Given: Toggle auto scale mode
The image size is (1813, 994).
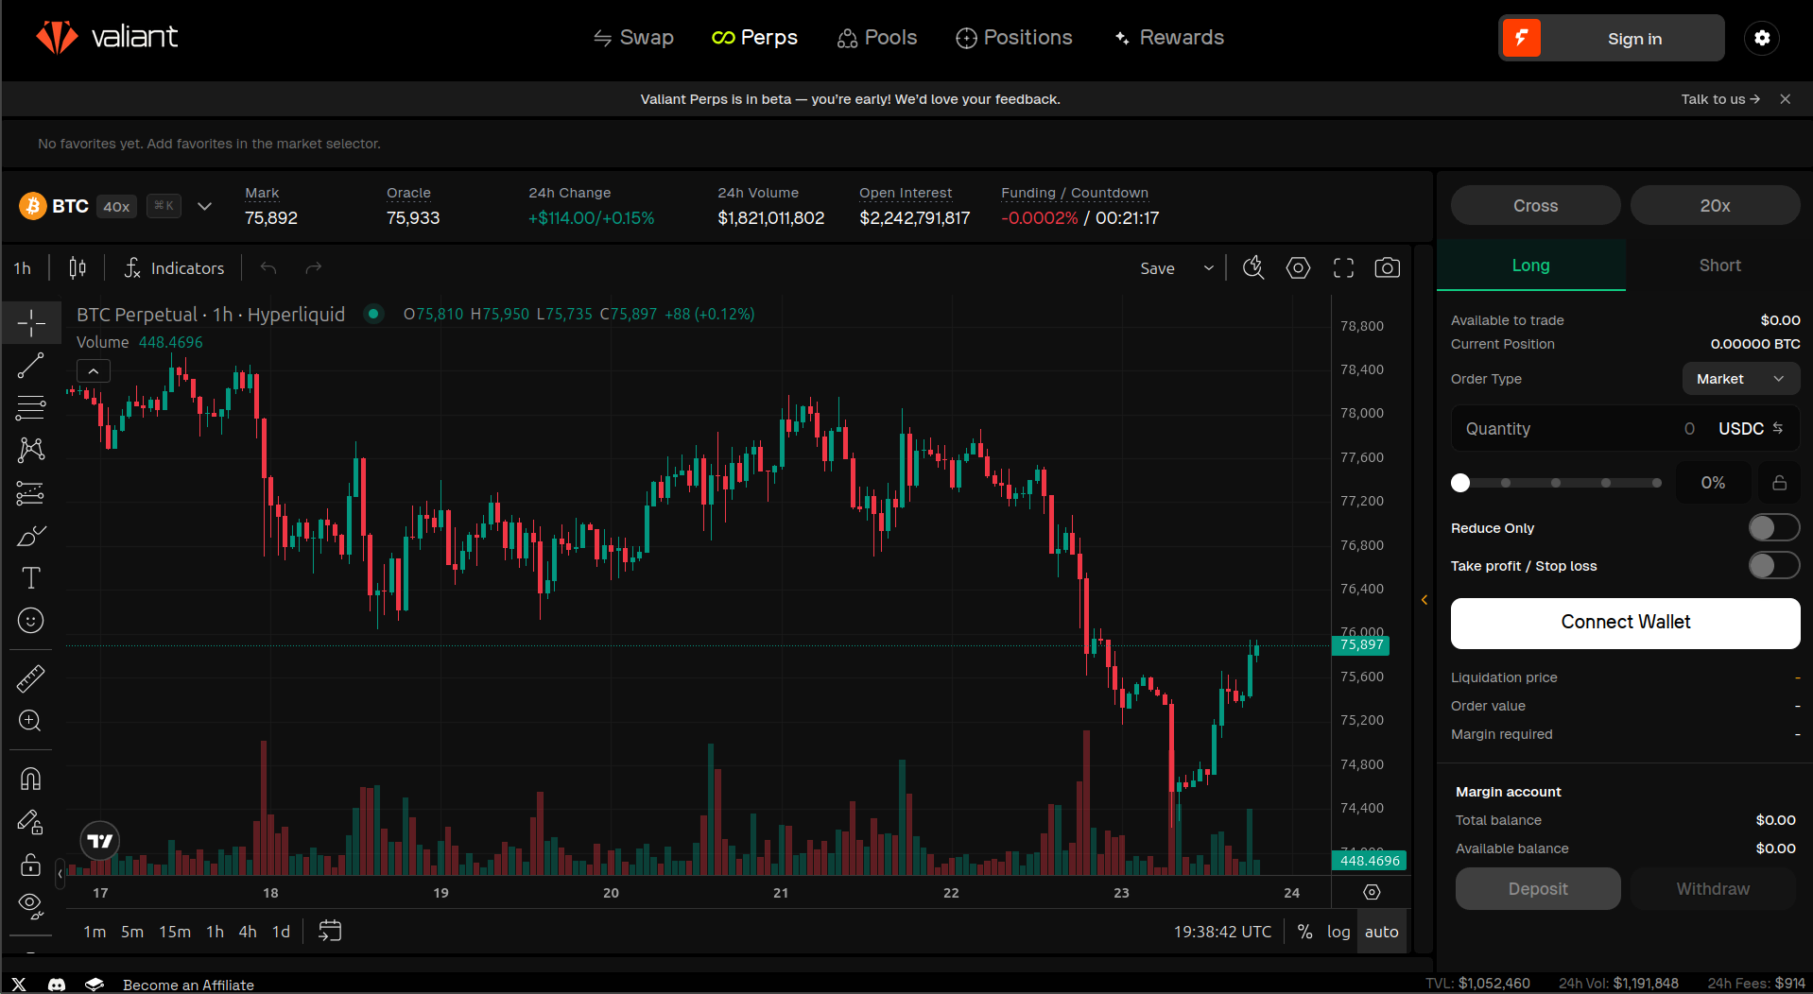Looking at the screenshot, I should (1381, 932).
